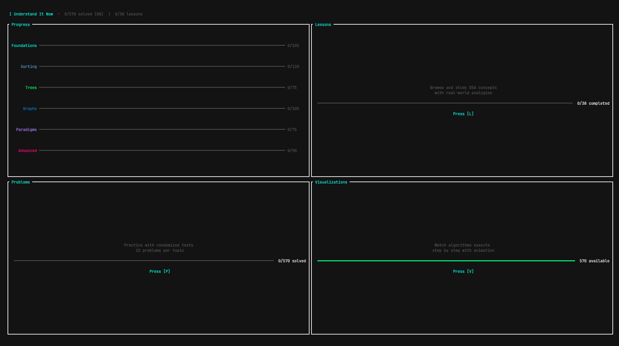Focus the Lessons panel title
The height and width of the screenshot is (346, 619).
pos(323,25)
